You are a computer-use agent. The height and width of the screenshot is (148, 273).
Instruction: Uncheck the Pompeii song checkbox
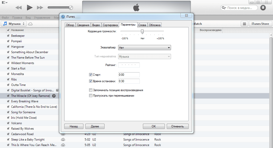pyautogui.click(x=8, y=41)
